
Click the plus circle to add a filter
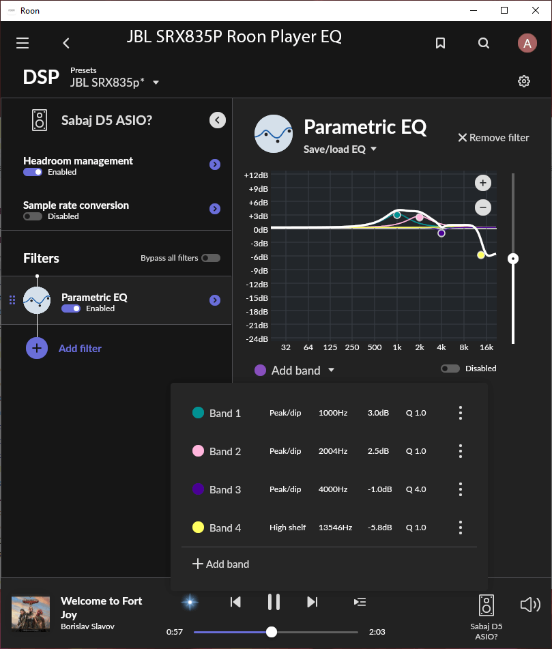[x=37, y=348]
